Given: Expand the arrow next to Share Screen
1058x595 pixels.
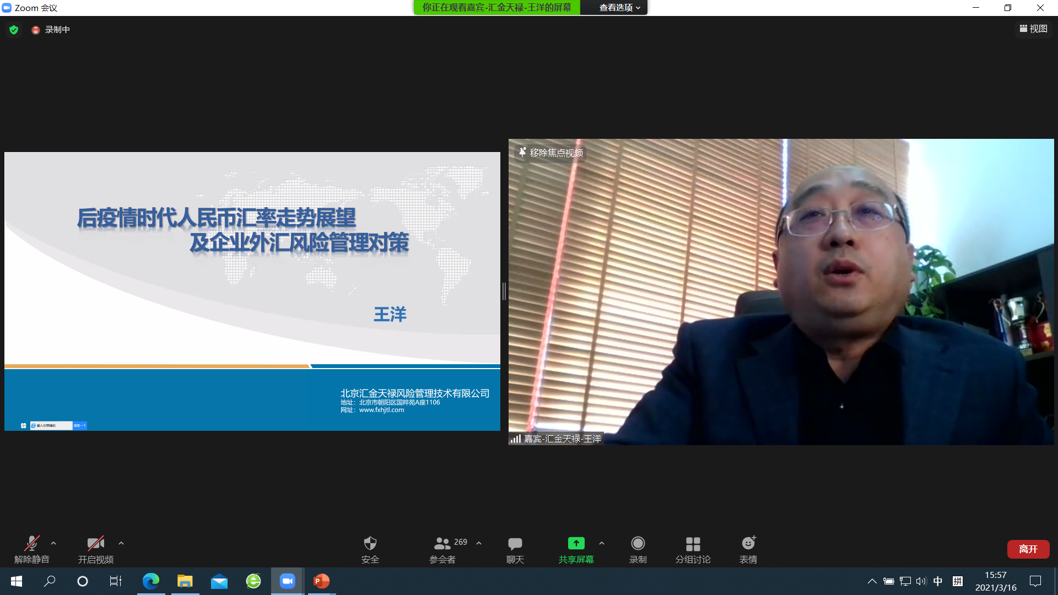Looking at the screenshot, I should click(x=602, y=543).
